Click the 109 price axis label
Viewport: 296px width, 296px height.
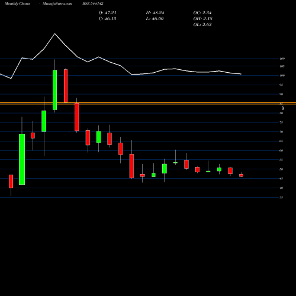click(282, 59)
